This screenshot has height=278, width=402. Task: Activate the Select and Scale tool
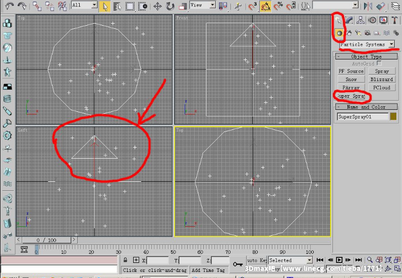(183, 6)
